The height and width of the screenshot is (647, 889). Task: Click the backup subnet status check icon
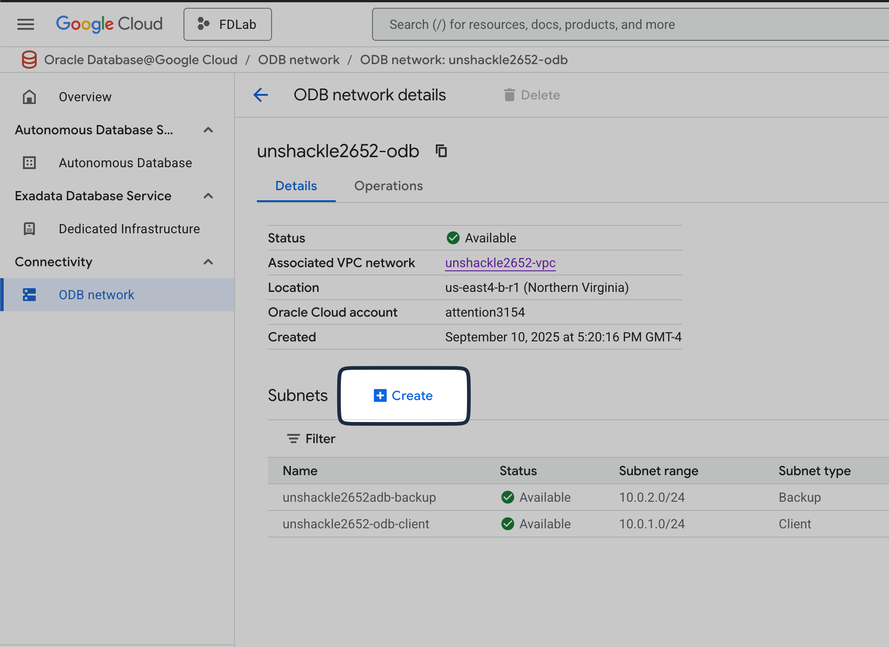508,497
